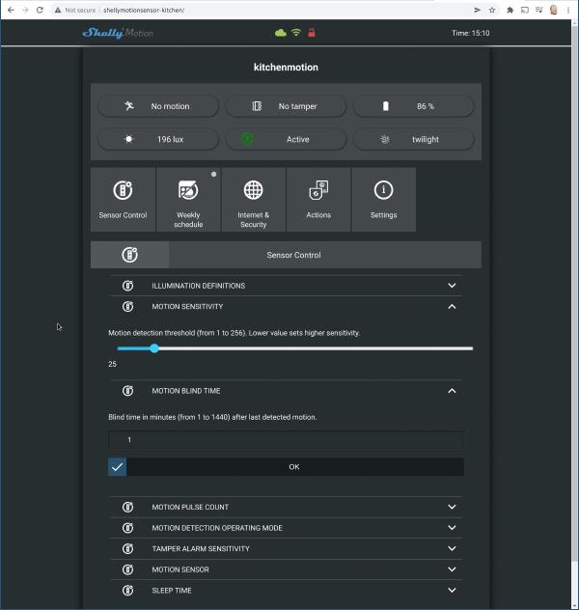Viewport: 579px width, 610px height.
Task: Click the icon beside MOTION PULSE COUNT
Action: pos(128,507)
